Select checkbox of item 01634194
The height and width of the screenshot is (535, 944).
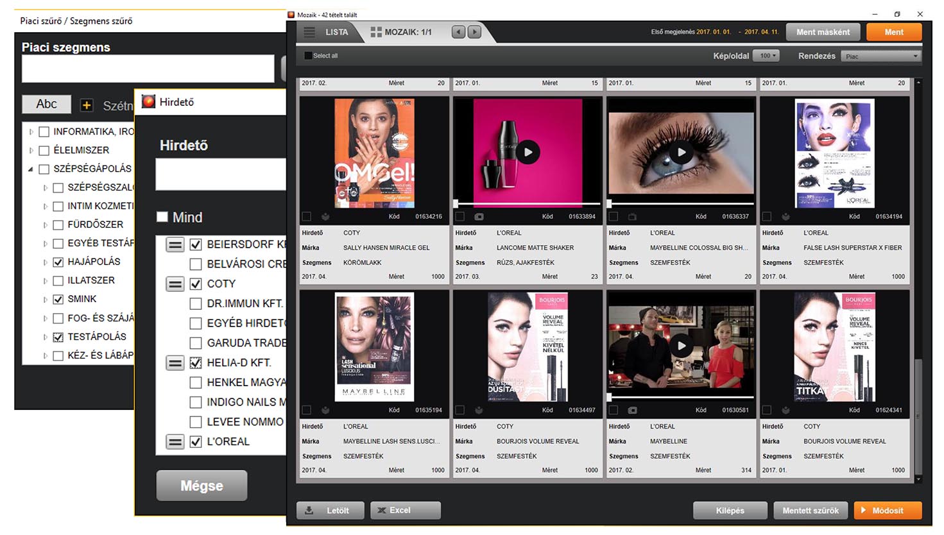pyautogui.click(x=767, y=217)
